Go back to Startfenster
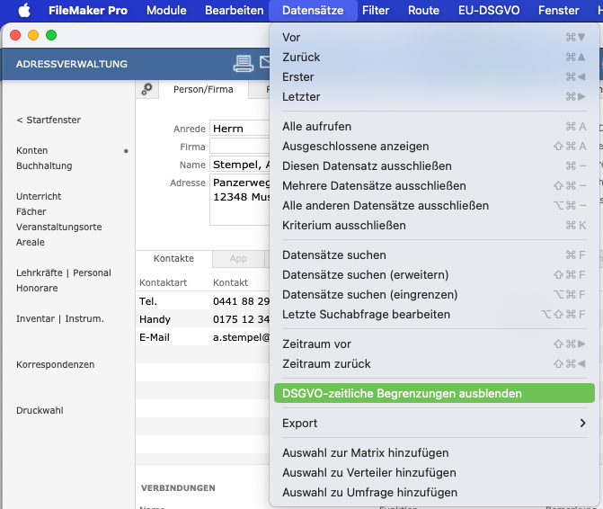This screenshot has width=603, height=509. pyautogui.click(x=49, y=120)
